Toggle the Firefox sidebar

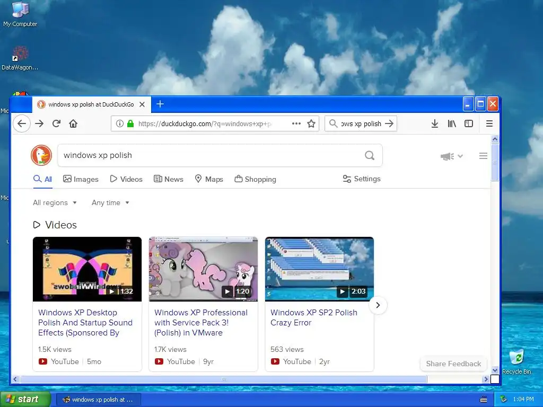[x=469, y=123]
